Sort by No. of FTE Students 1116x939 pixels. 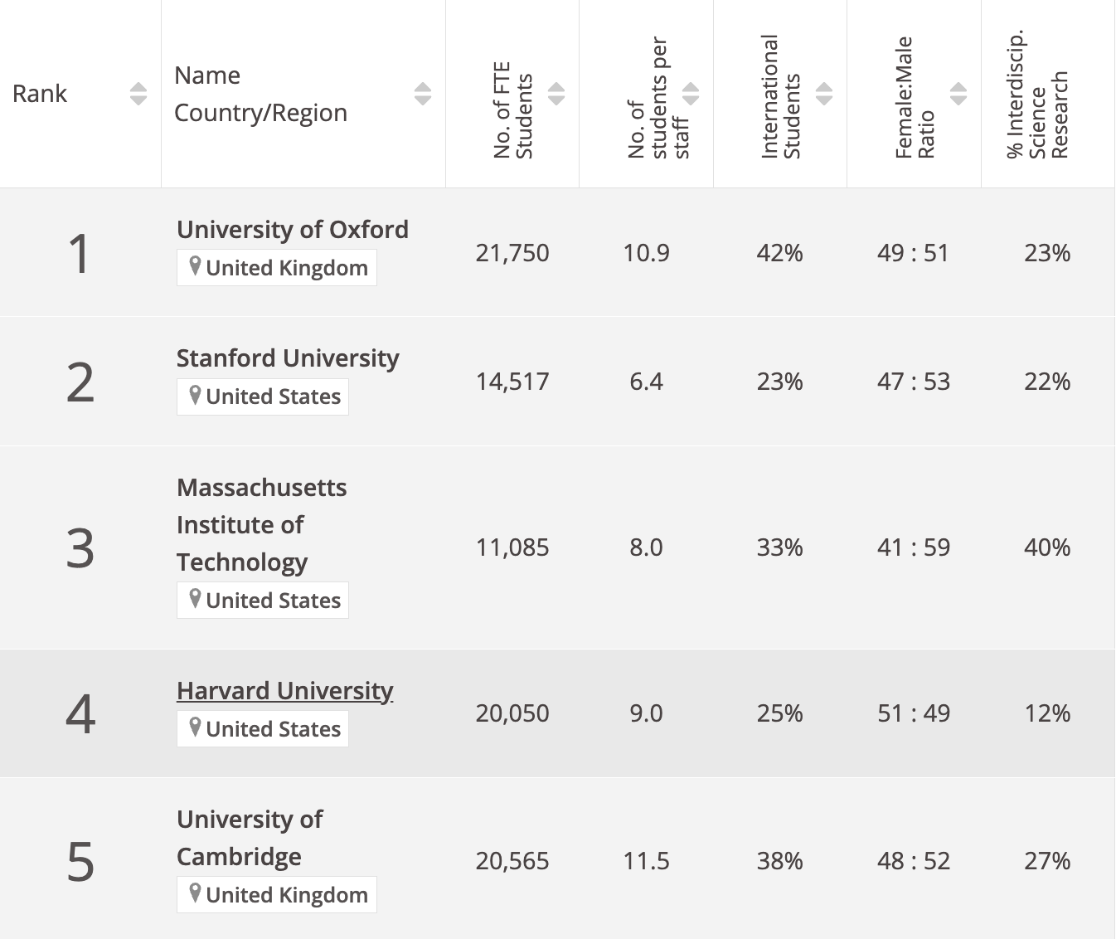556,94
